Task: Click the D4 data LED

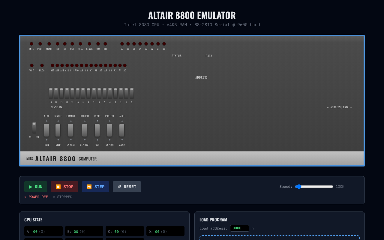Action: (x=140, y=44)
